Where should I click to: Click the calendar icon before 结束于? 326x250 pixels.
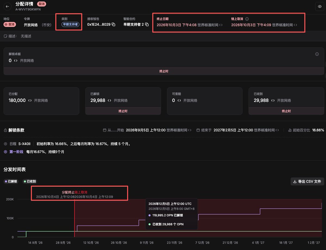click(198, 130)
